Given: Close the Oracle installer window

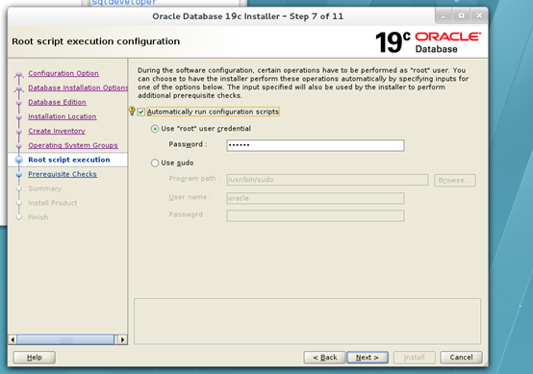Looking at the screenshot, I should [479, 16].
